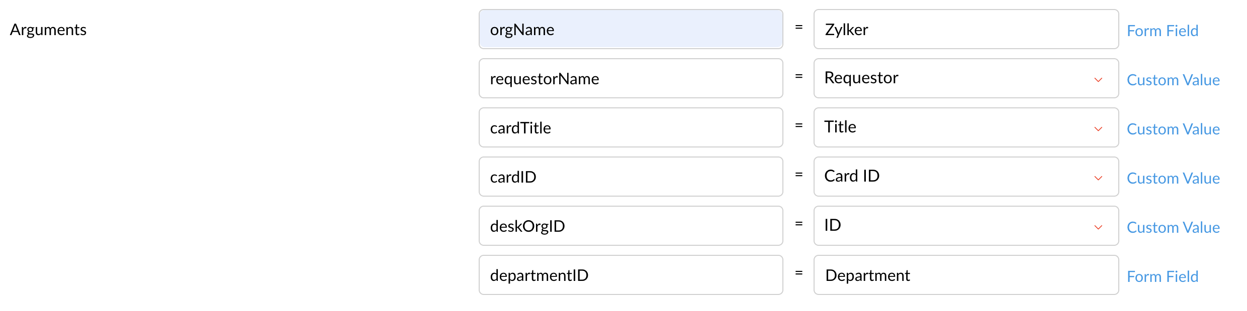Switch departmentID to Form Field
This screenshot has width=1247, height=311.
pyautogui.click(x=1162, y=276)
